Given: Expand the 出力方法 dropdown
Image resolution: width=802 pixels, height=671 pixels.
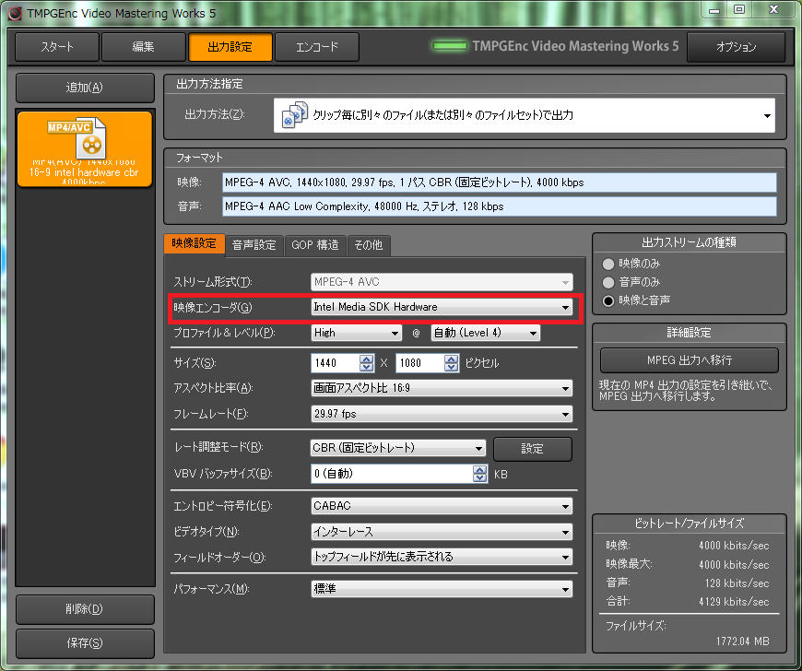Looking at the screenshot, I should pyautogui.click(x=525, y=115).
